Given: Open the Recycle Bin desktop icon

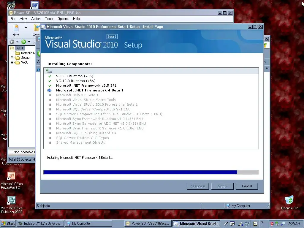Looking at the screenshot, I should [x=289, y=203].
